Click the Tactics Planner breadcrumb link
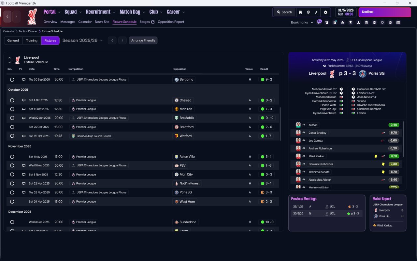 pyautogui.click(x=28, y=31)
